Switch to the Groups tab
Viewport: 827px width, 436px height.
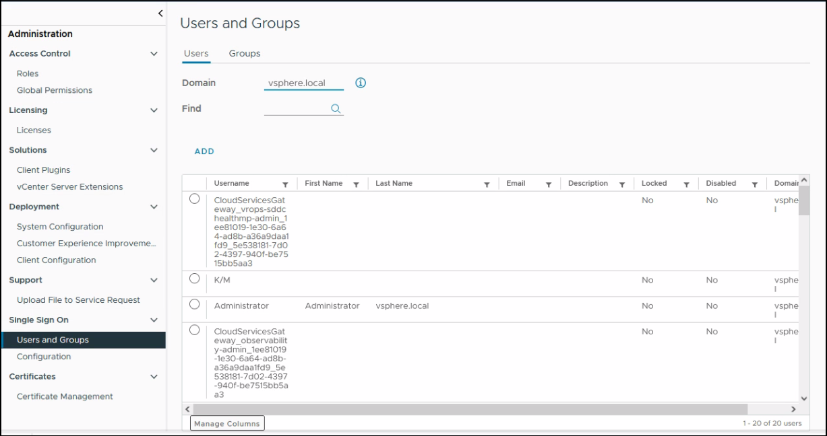coord(245,52)
